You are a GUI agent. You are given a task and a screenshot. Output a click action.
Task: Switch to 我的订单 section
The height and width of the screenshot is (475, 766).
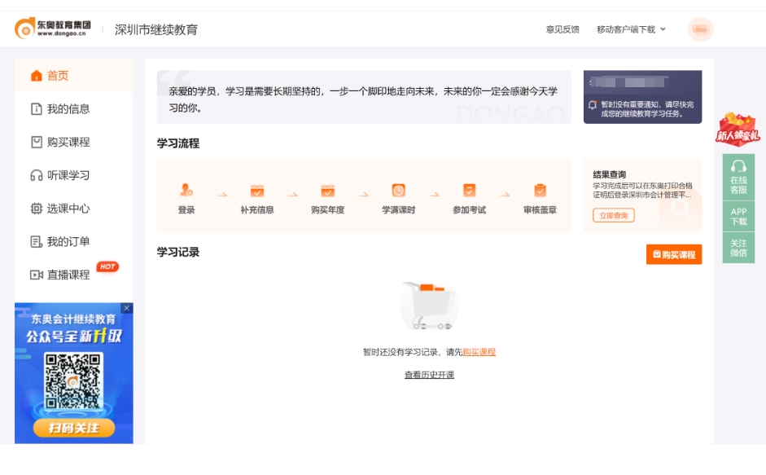coord(60,240)
